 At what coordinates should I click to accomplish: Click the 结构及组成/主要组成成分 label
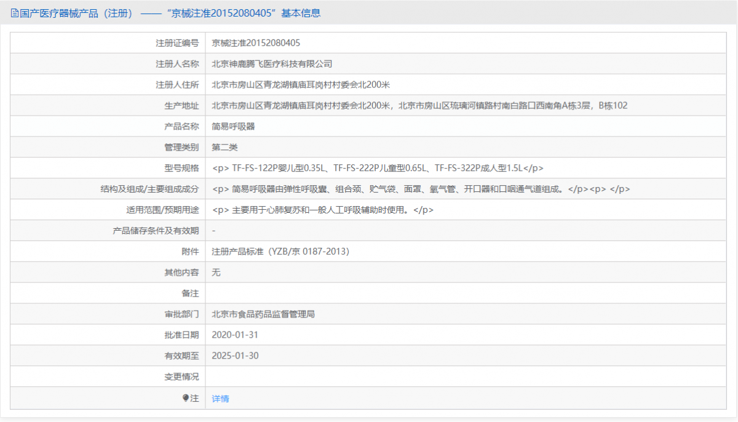tap(150, 189)
